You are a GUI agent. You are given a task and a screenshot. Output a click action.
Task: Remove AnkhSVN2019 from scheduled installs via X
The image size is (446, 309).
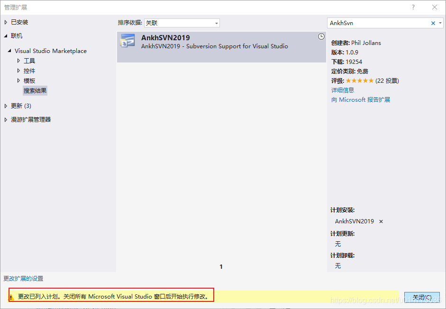coord(382,221)
